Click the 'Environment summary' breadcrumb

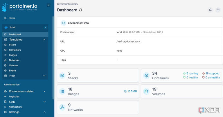67,4
